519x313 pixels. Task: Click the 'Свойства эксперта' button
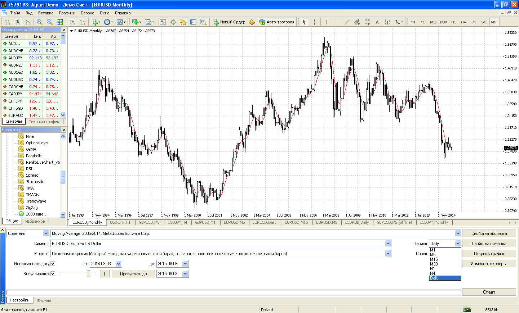click(489, 233)
